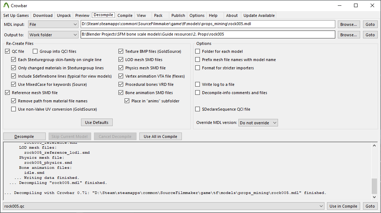This screenshot has height=213, width=381.
Task: Click idle.smd line in the log
Action: [x=34, y=172]
